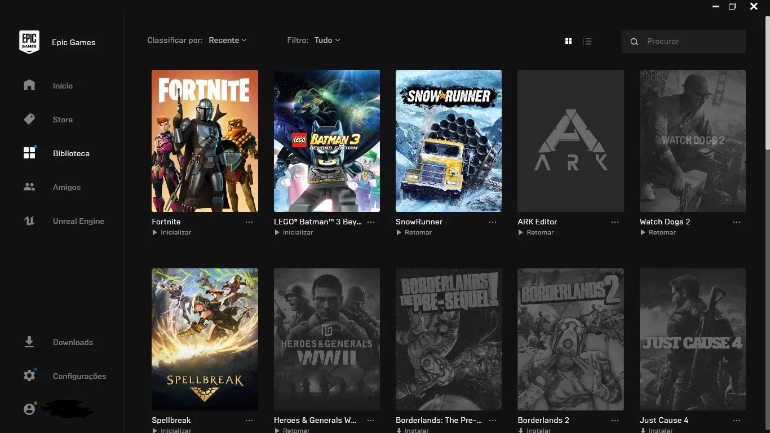
Task: Click the Borderlands 2 title text
Action: (543, 420)
